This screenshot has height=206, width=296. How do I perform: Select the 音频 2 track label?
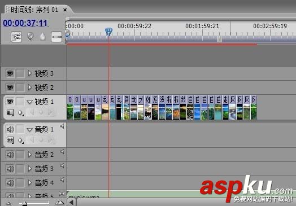(x=44, y=155)
